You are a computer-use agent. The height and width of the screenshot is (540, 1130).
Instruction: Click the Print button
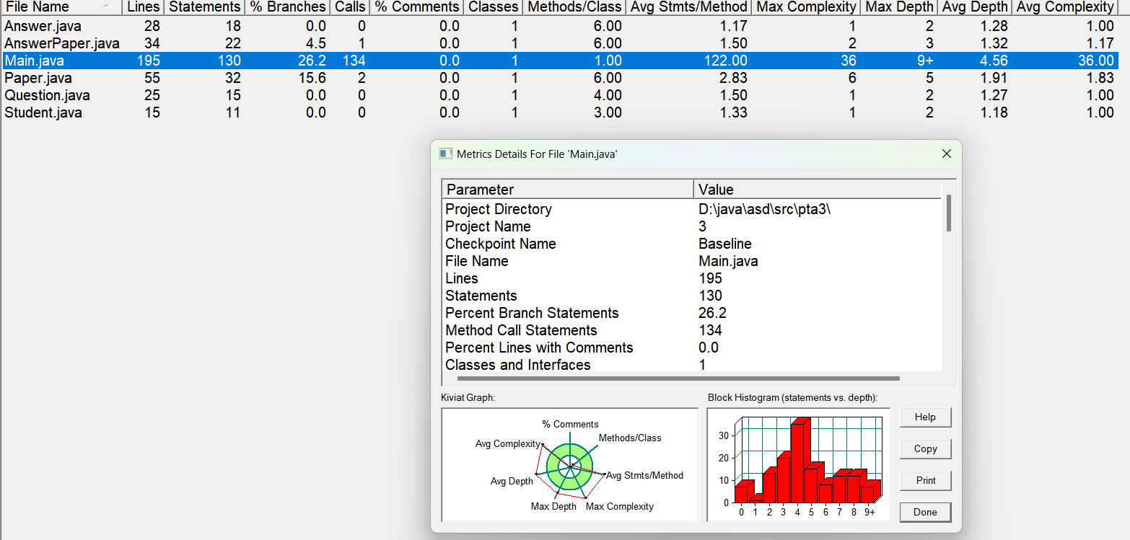pyautogui.click(x=925, y=481)
